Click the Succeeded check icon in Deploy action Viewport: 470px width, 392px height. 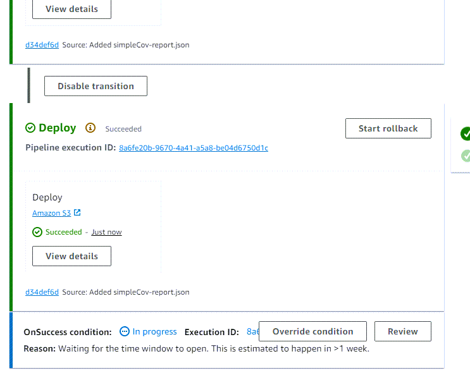pyautogui.click(x=37, y=232)
